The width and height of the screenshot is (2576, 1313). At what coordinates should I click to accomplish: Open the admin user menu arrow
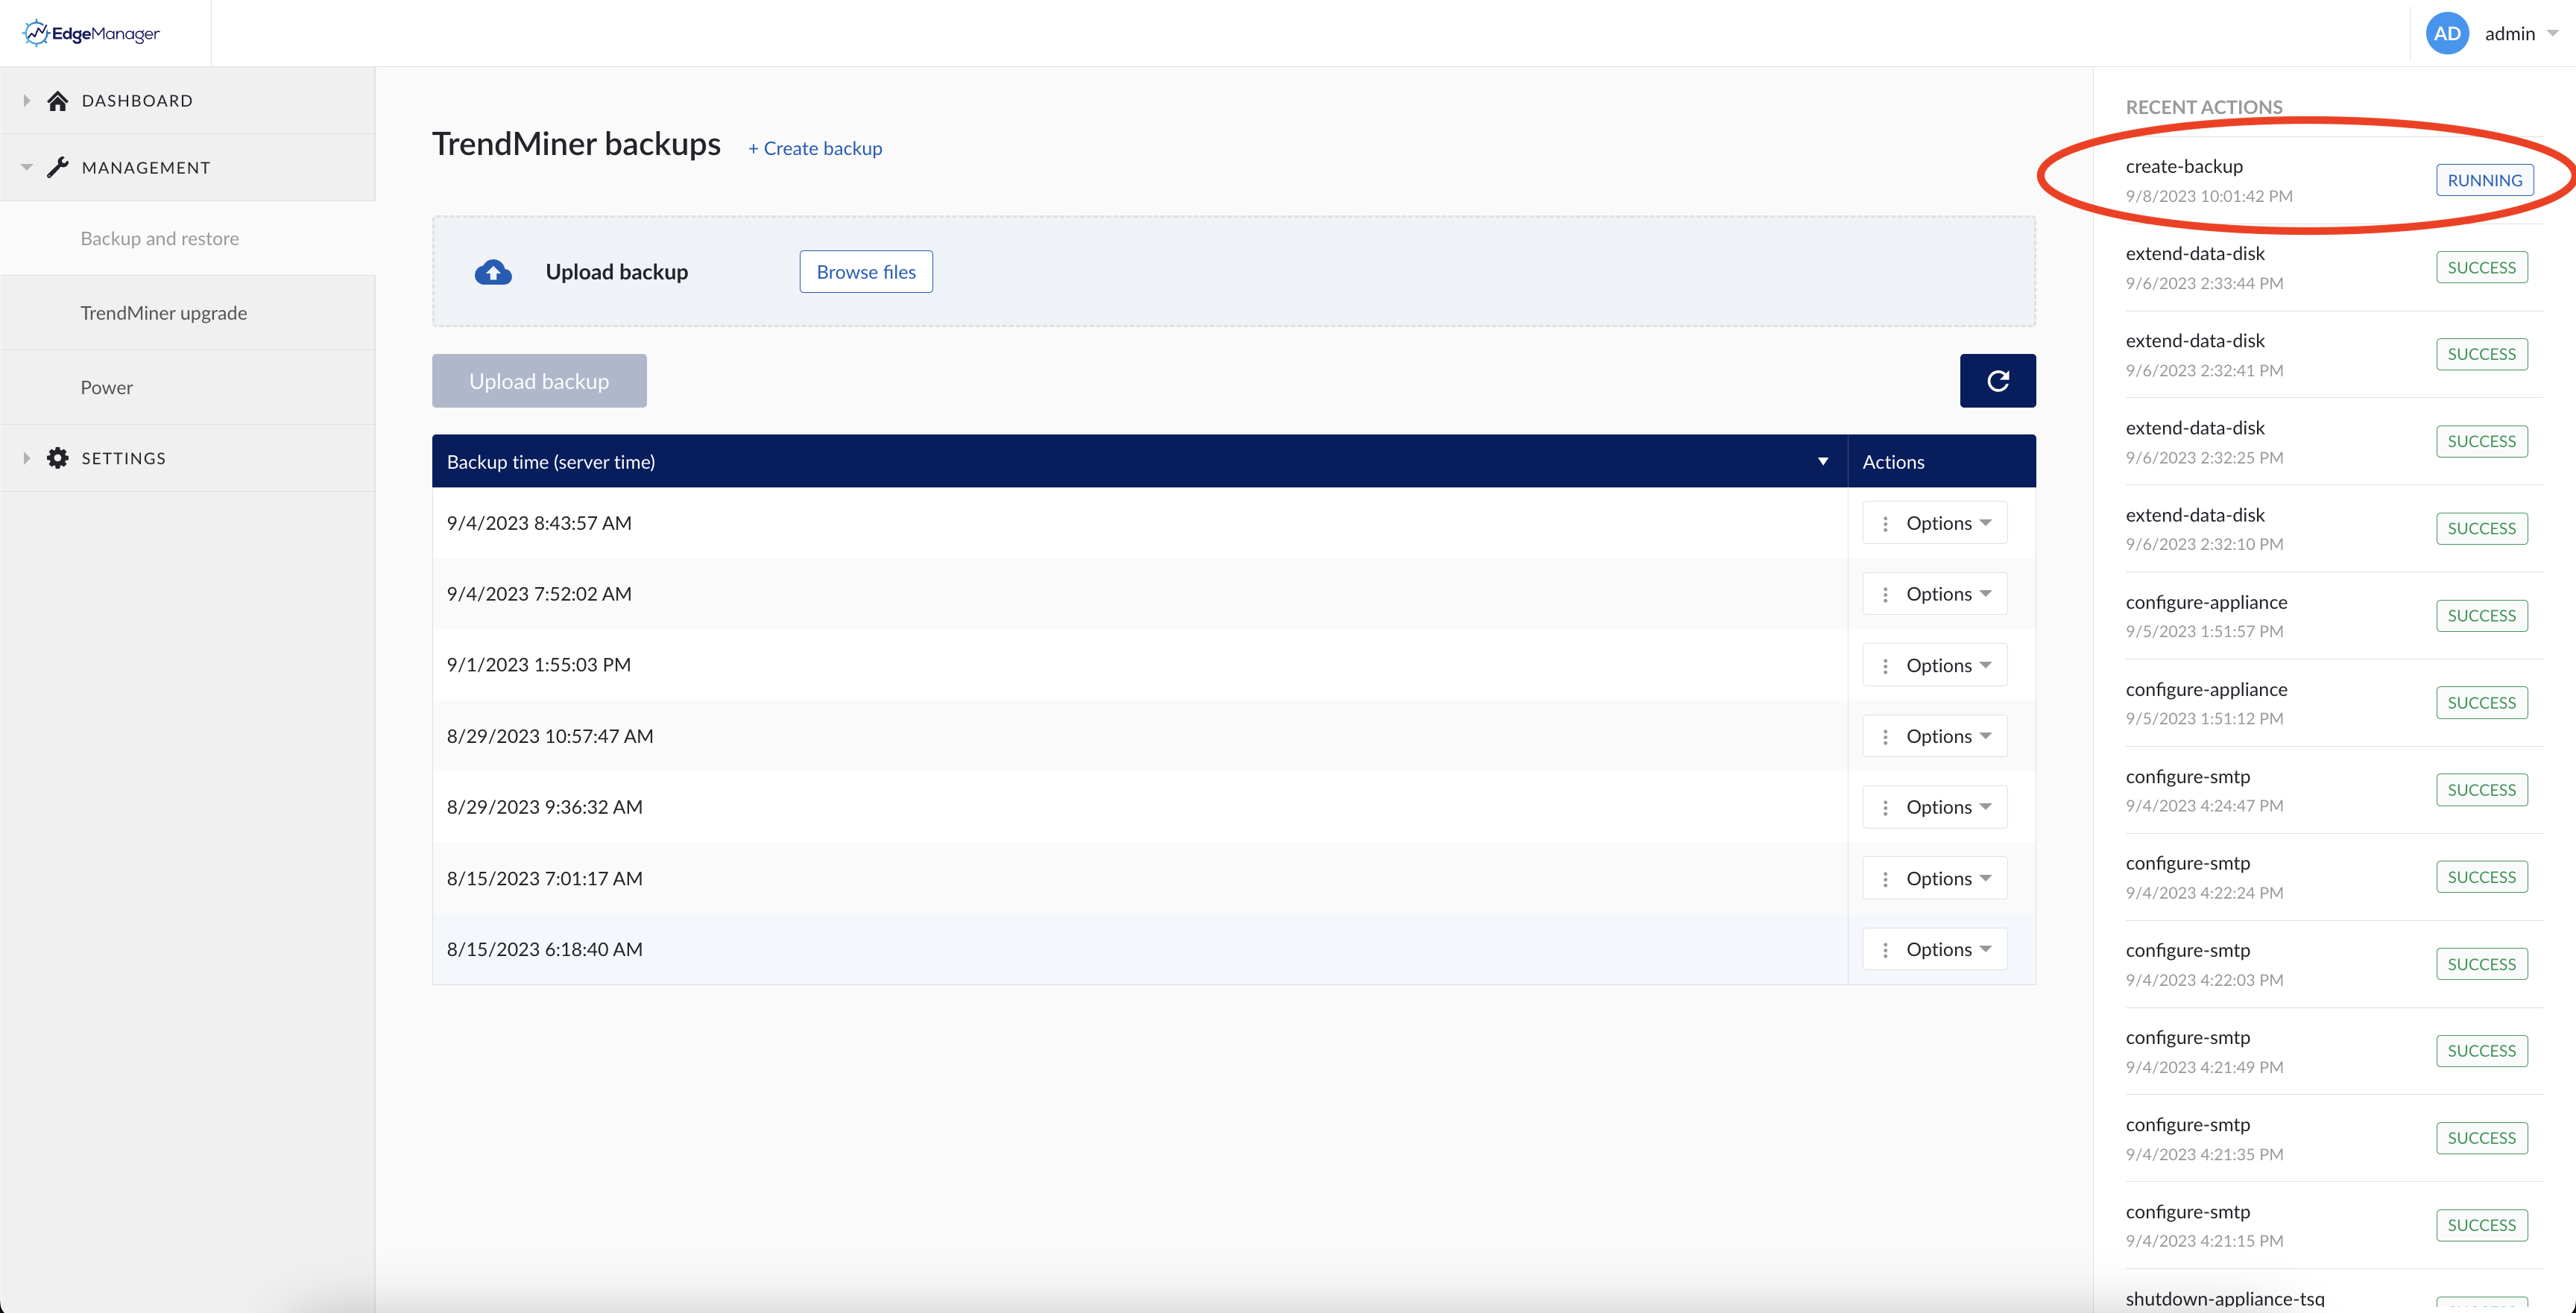2552,33
